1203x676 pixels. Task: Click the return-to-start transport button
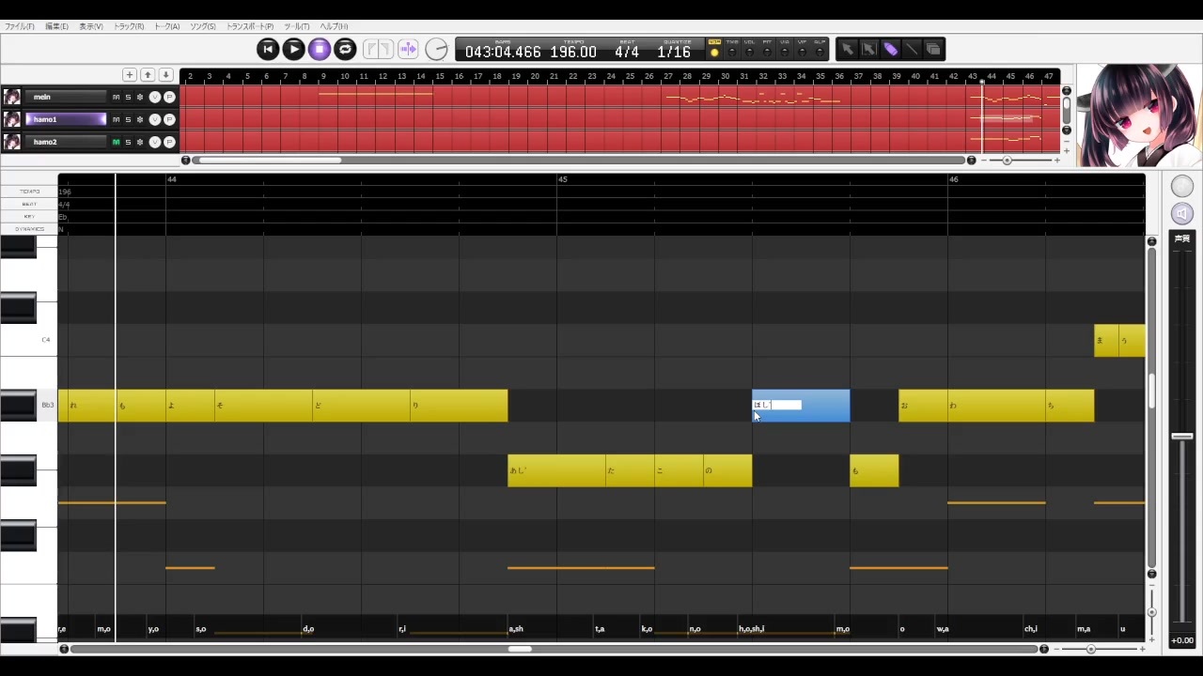click(268, 49)
